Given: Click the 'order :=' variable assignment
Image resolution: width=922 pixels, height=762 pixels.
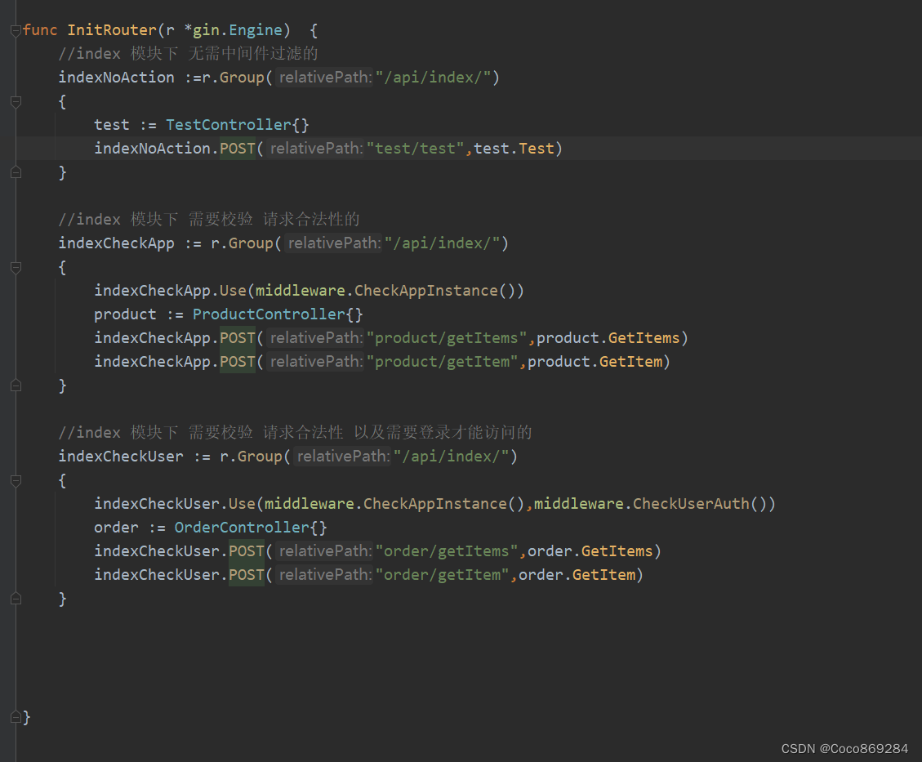Looking at the screenshot, I should pyautogui.click(x=130, y=528).
